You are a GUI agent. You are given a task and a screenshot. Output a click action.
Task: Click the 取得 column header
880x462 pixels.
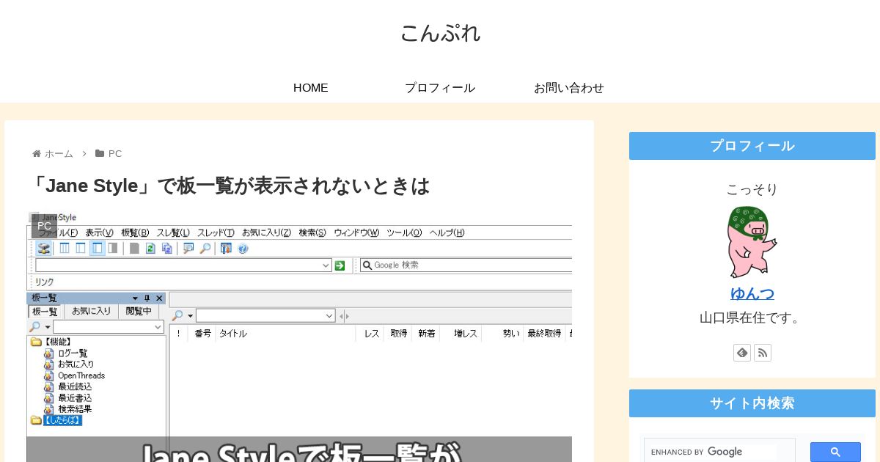click(x=397, y=334)
